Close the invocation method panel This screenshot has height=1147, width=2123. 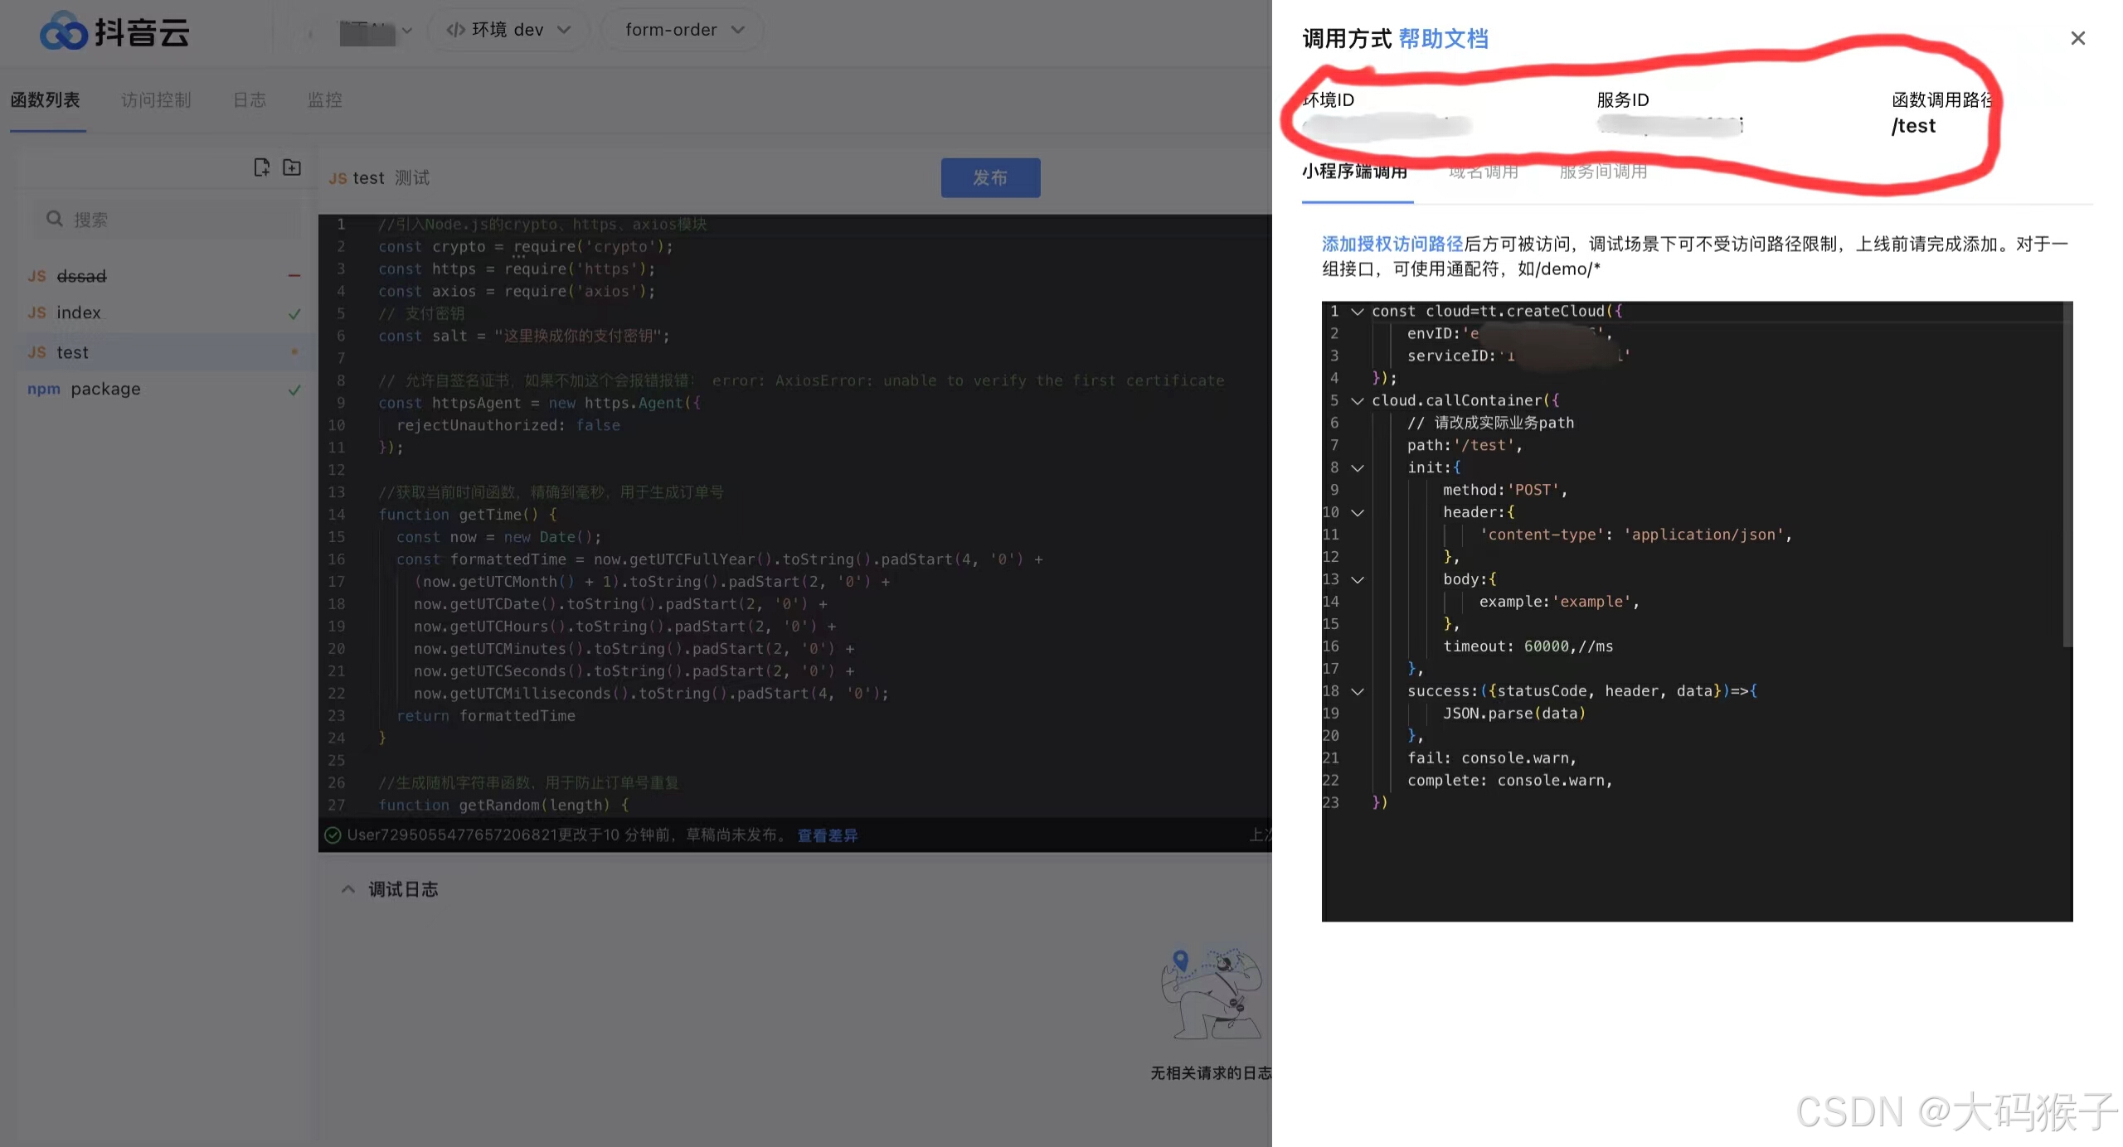point(2077,38)
